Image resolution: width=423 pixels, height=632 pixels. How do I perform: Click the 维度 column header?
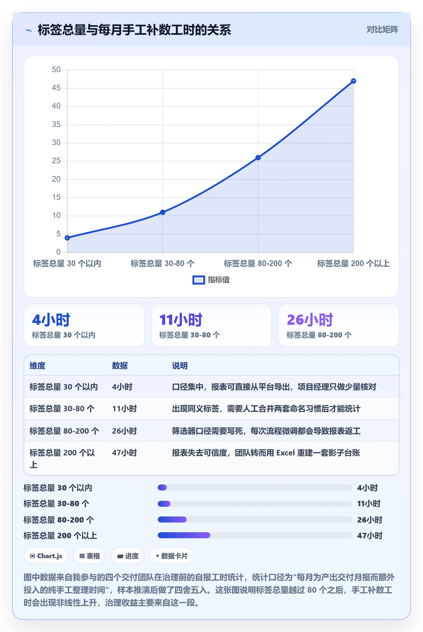tap(37, 366)
